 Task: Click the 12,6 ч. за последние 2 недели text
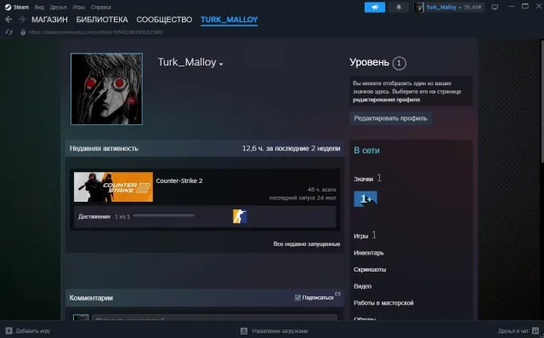click(x=291, y=148)
